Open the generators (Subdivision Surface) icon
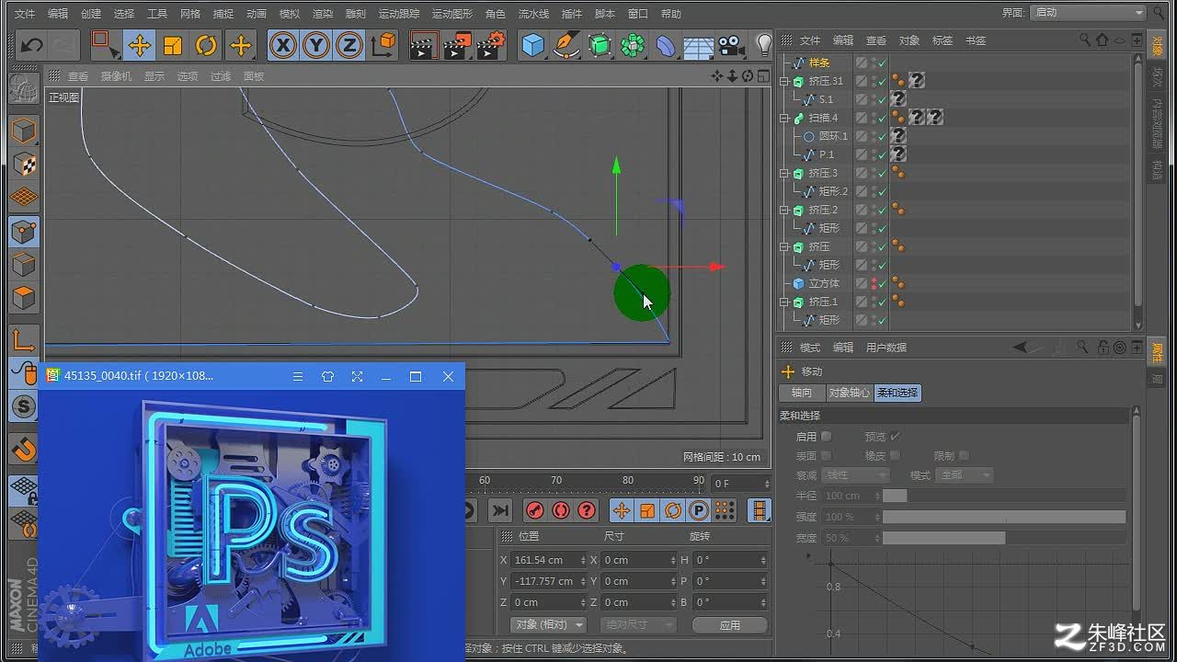The image size is (1177, 662). (x=600, y=45)
